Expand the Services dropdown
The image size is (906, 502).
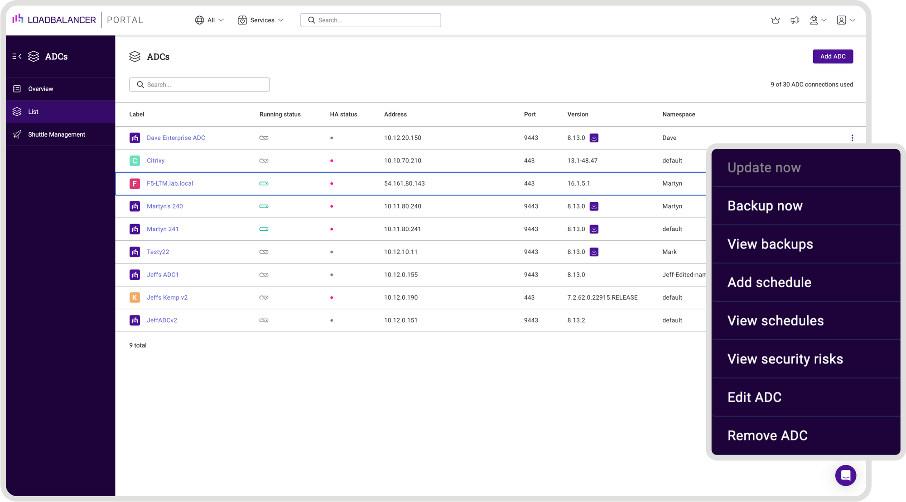[261, 20]
